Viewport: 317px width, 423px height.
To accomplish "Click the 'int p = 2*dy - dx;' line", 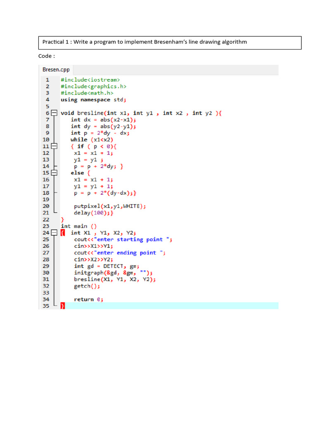I will click(100, 133).
